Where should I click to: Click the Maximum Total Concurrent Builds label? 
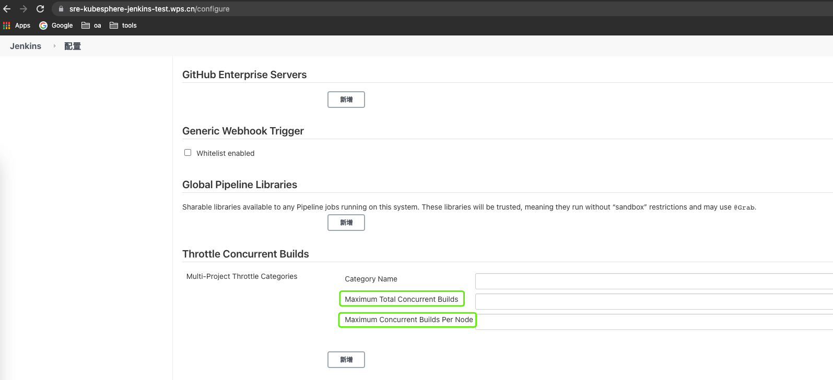402,299
